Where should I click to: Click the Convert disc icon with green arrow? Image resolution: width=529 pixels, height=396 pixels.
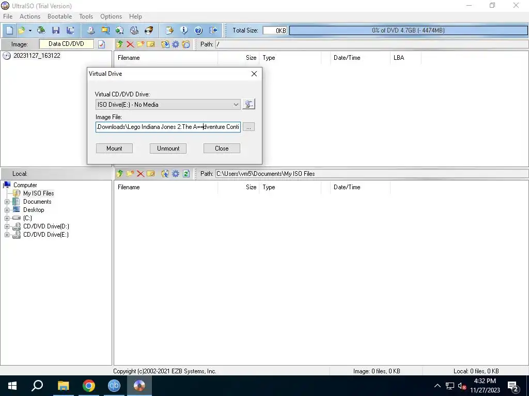[119, 30]
